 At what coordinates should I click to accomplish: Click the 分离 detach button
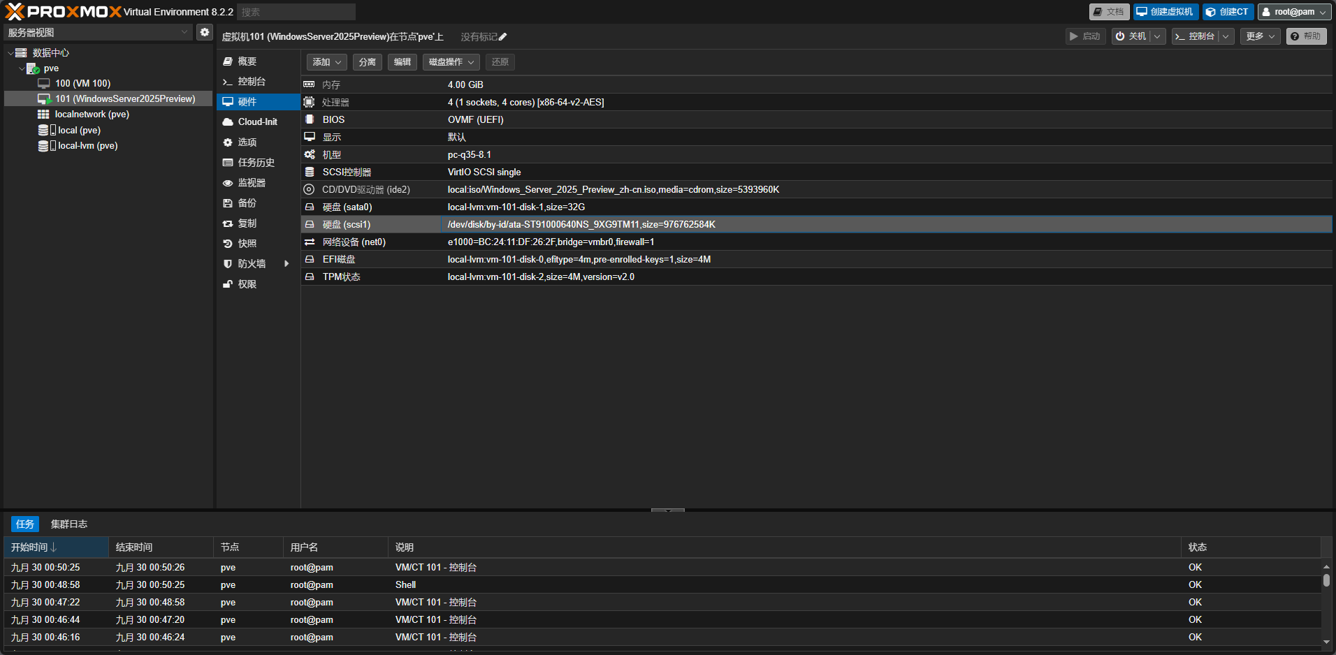point(367,62)
